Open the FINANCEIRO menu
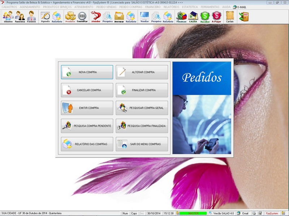Image resolution: width=289 pixels, height=216 pixels. pyautogui.click(x=153, y=7)
